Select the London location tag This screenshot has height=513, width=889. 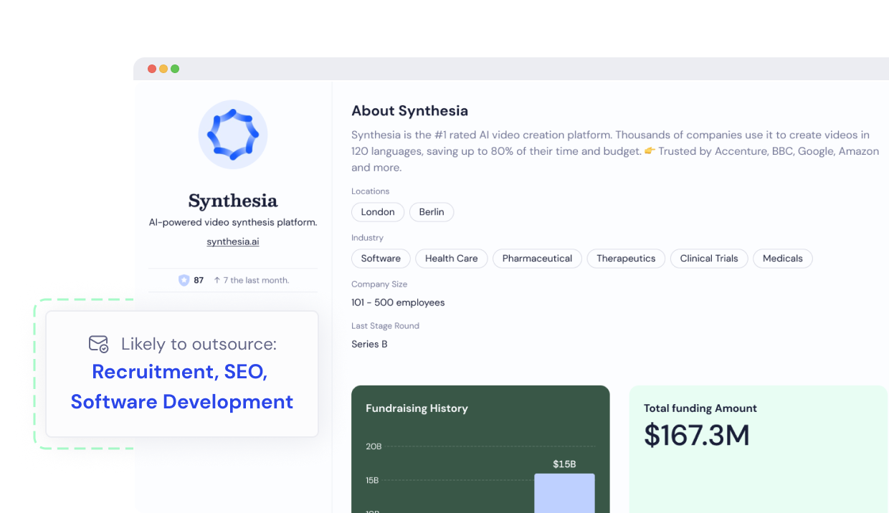click(x=377, y=212)
